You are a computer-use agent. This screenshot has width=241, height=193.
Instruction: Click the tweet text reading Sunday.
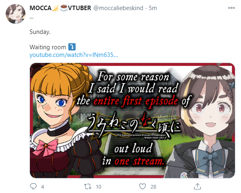pos(40,32)
